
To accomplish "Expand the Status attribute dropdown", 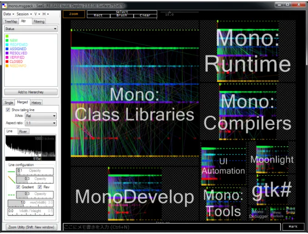I will [31, 29].
